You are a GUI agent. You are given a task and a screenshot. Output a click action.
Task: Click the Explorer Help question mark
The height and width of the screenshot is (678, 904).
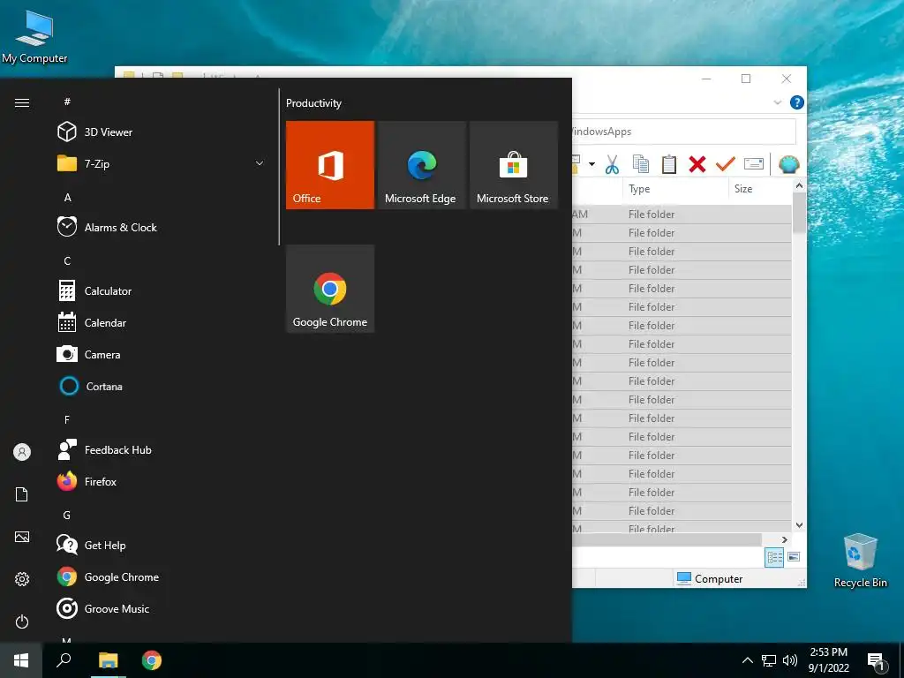[x=797, y=102]
